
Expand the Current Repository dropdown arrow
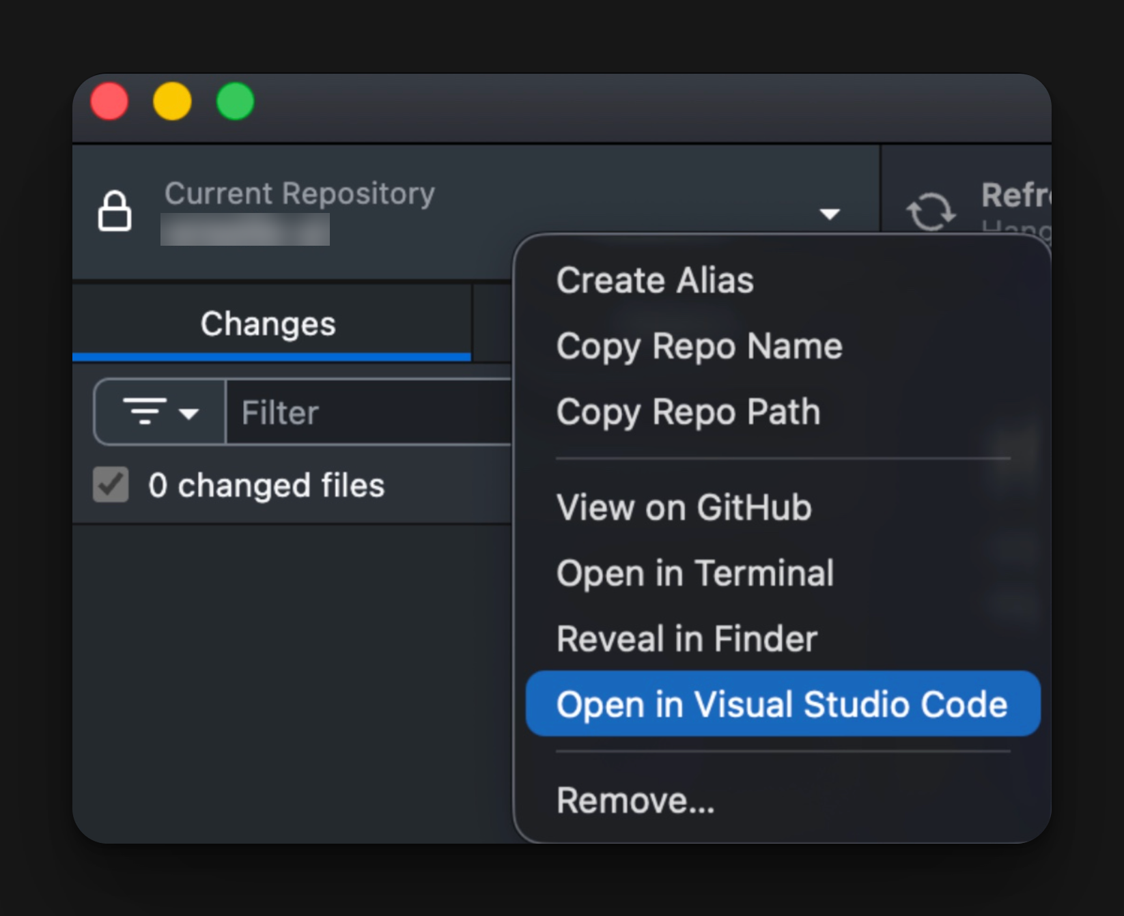tap(830, 214)
